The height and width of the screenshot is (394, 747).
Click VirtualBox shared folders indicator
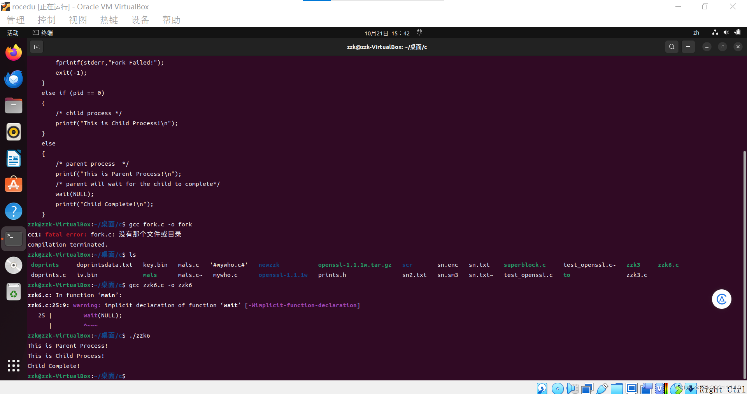(617, 388)
